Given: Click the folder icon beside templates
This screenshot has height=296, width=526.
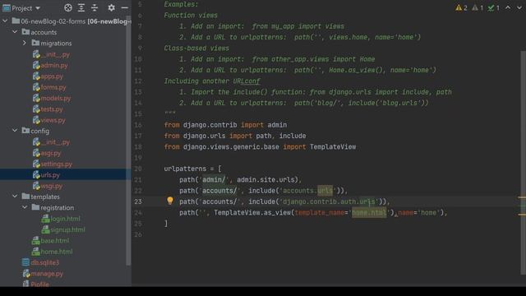Looking at the screenshot, I should point(25,197).
